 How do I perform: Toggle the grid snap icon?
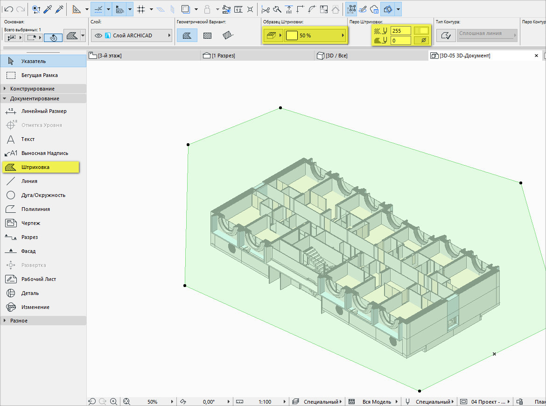[141, 9]
